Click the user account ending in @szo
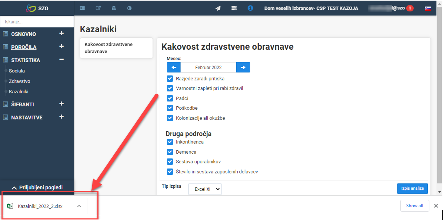Screen dimensions: 443x221 click(x=387, y=8)
